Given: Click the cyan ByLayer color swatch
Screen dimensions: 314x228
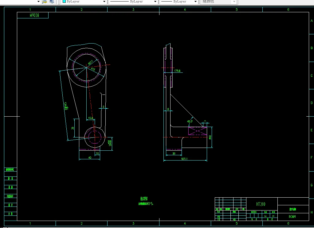Looking at the screenshot, I should pyautogui.click(x=64, y=2).
